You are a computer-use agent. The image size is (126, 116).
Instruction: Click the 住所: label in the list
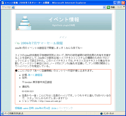(25, 78)
